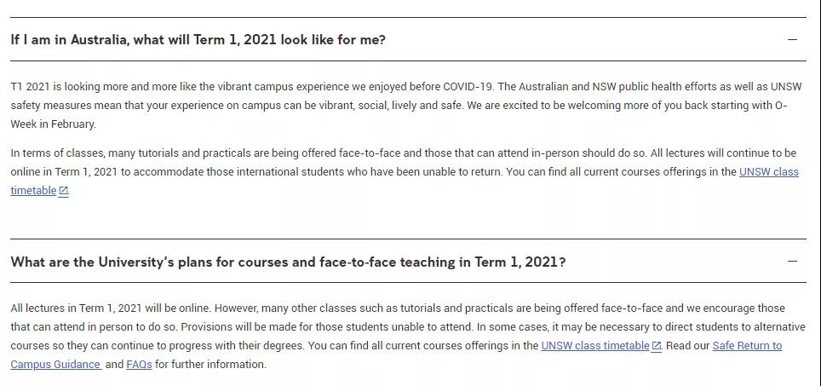Click the minus icon beside the University's plans question
This screenshot has height=386, width=821.
click(x=792, y=261)
